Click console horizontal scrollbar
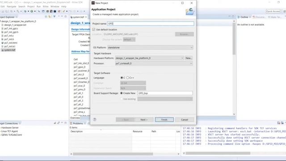This screenshot has height=161, width=286. click(x=218, y=153)
